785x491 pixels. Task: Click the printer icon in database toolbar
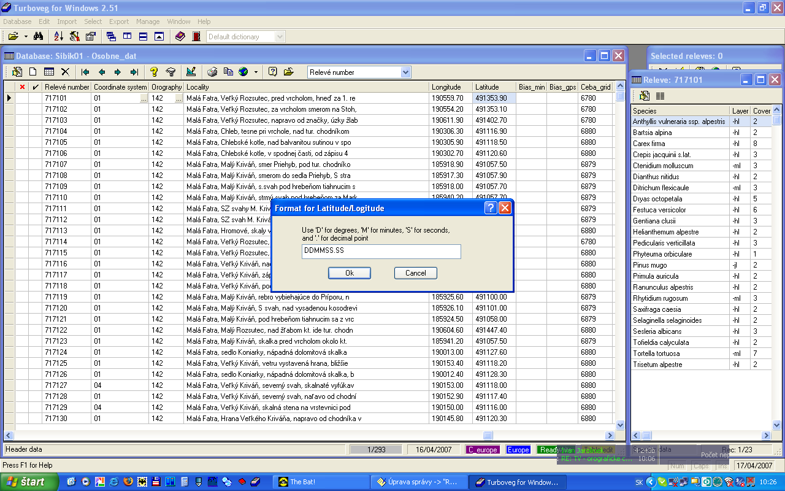click(x=212, y=72)
